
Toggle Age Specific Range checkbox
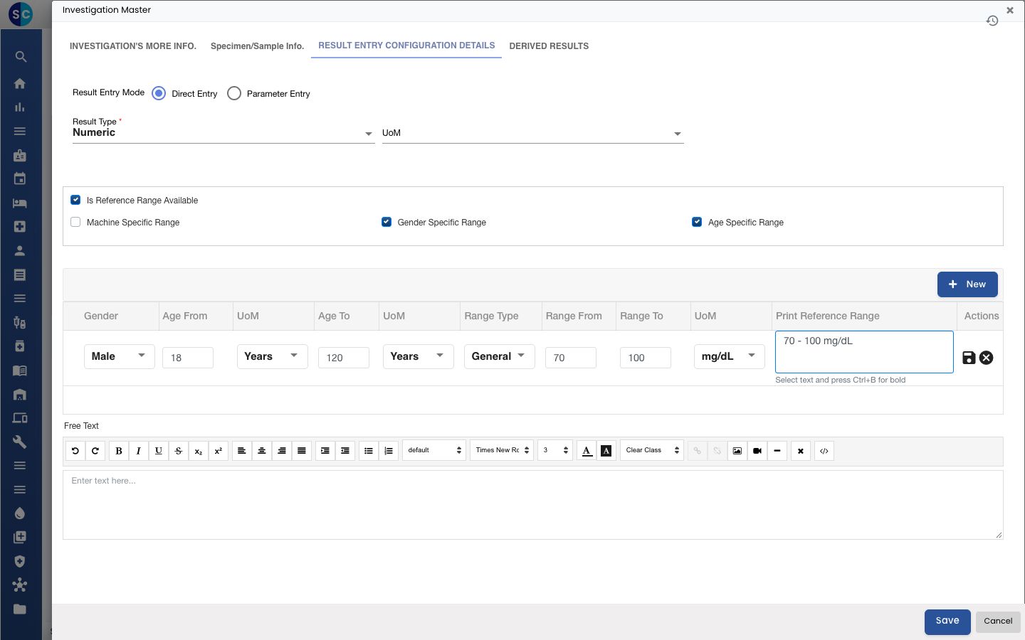(x=697, y=222)
